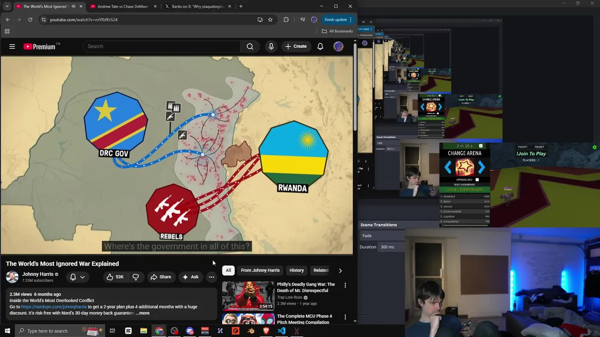Open Chrome profile avatar
The image size is (600, 337).
[x=314, y=20]
